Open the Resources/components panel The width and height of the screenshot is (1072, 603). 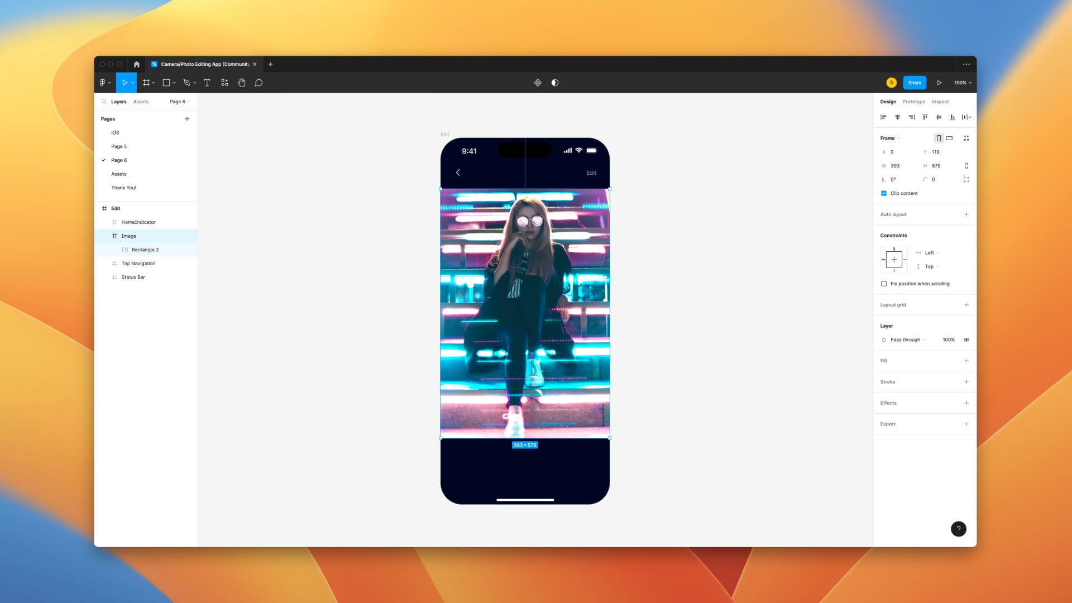224,82
